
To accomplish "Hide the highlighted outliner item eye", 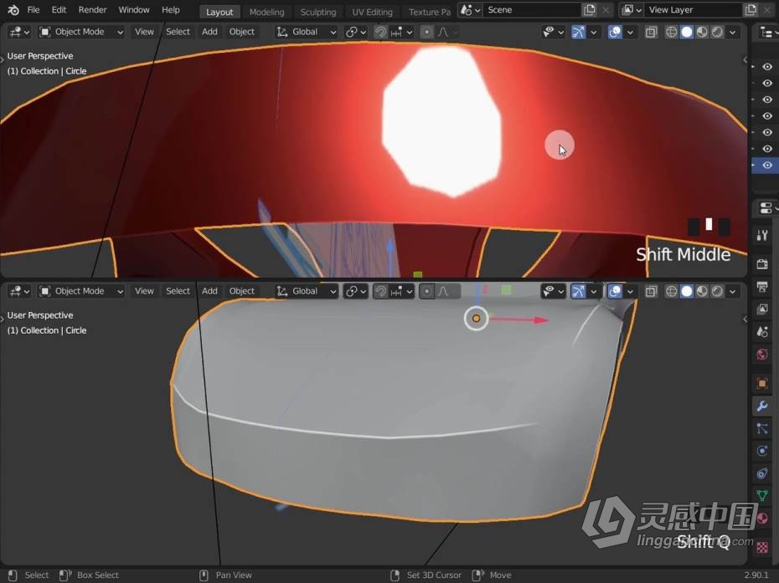I will [767, 166].
